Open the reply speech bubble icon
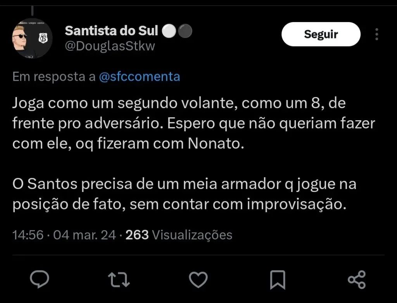Viewport: 397px width, 303px height. (39, 279)
